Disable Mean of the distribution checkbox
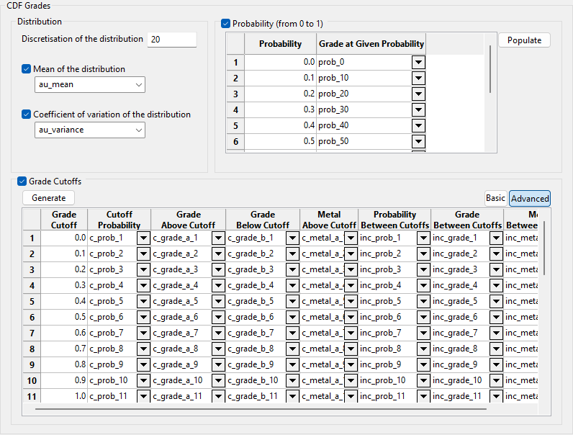Screen dimensions: 573x435 point(27,69)
